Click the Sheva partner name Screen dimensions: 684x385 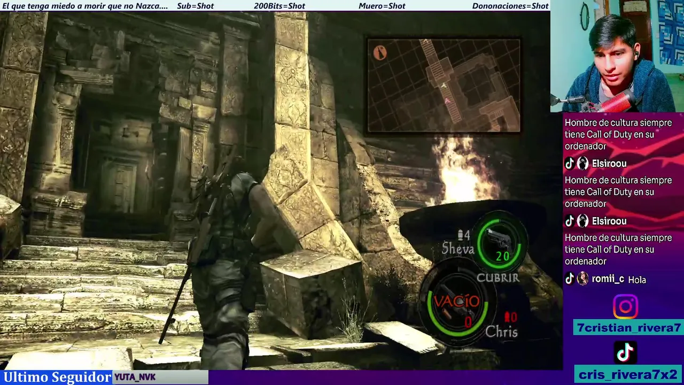point(458,249)
